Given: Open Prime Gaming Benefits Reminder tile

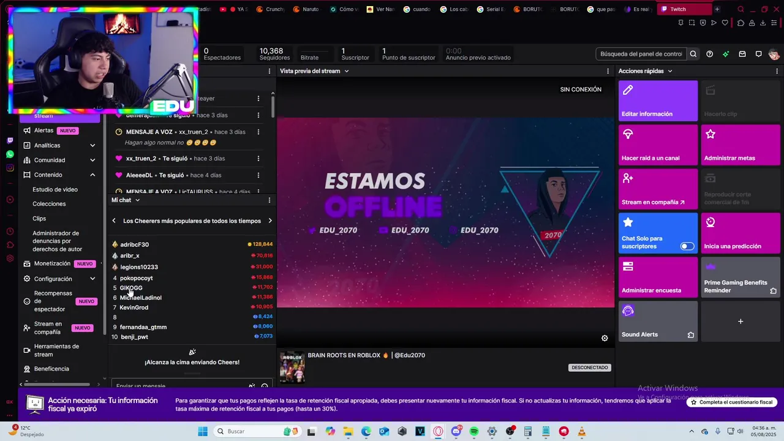Looking at the screenshot, I should coord(741,277).
